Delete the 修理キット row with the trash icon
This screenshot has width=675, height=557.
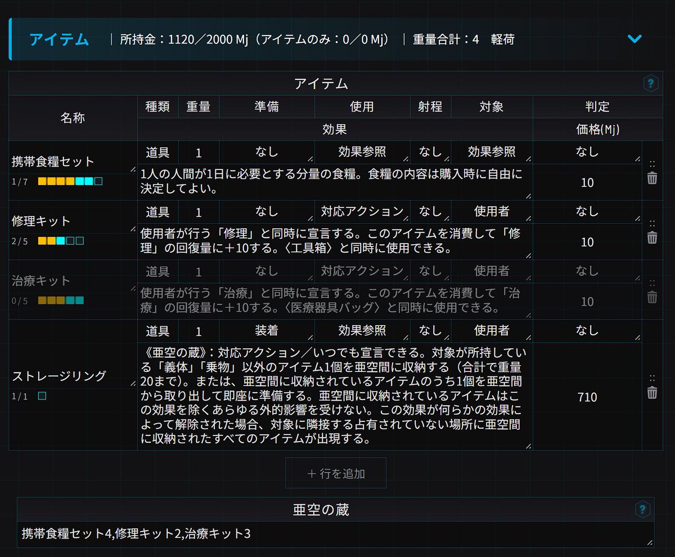[x=652, y=238]
